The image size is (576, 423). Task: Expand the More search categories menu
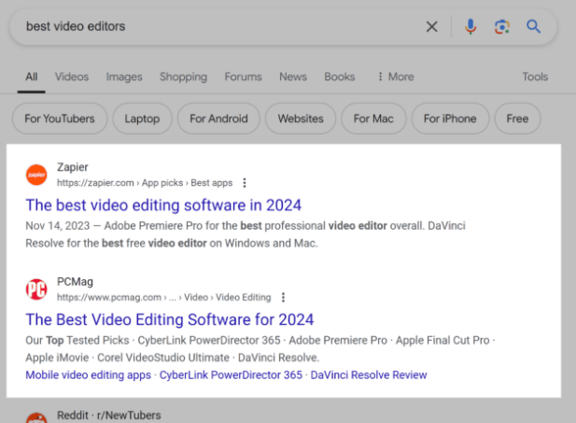[396, 77]
